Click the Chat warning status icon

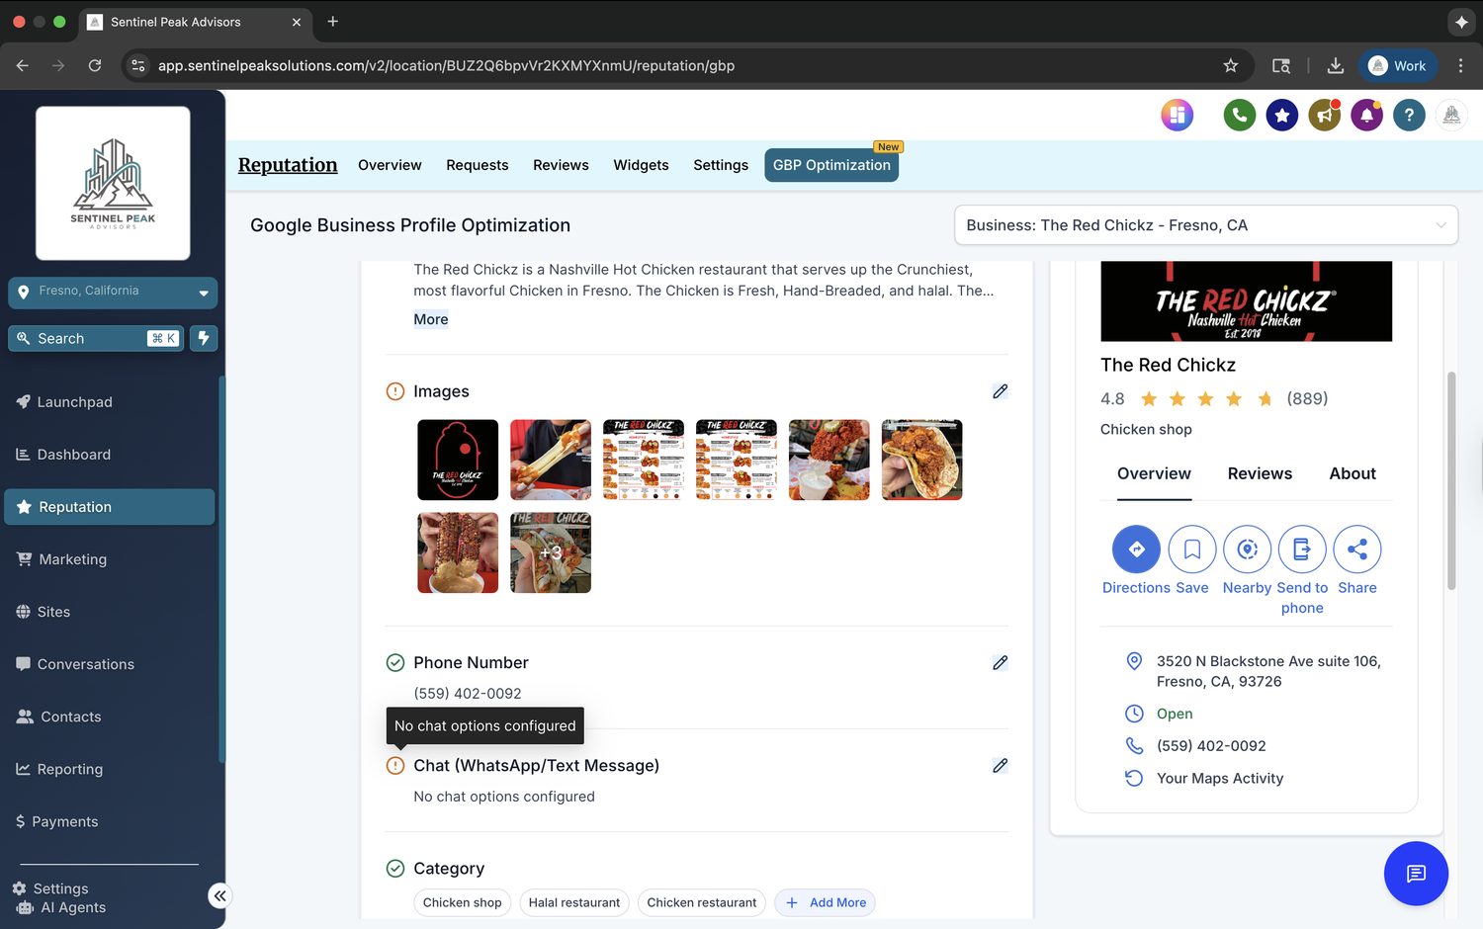[x=395, y=765]
